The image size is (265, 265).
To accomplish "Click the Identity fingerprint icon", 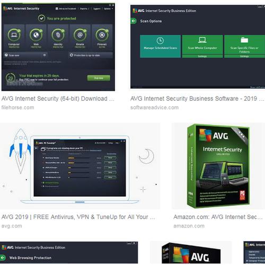I will coord(58,35).
